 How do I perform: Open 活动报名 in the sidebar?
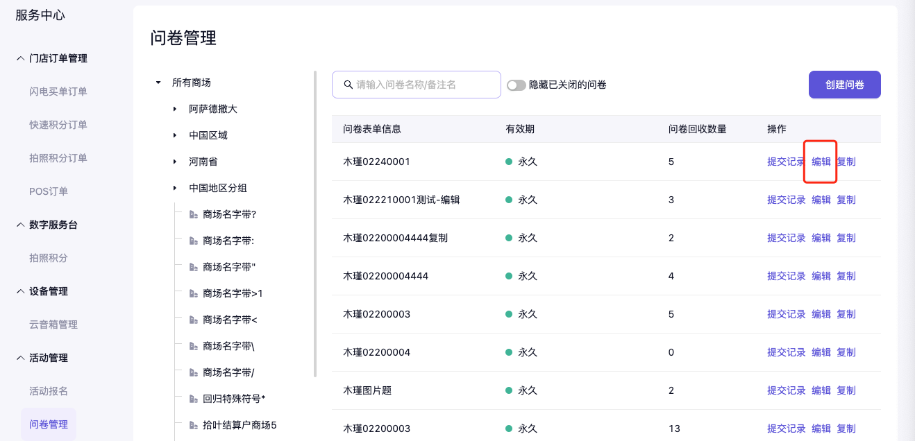(x=49, y=391)
